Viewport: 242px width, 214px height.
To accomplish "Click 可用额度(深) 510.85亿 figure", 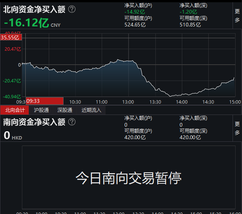I will [190, 25].
